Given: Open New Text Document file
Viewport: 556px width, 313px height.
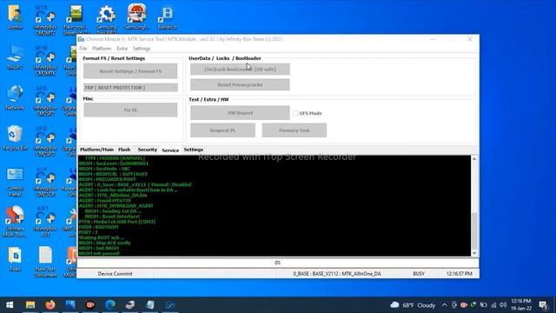Looking at the screenshot, I should (45, 262).
